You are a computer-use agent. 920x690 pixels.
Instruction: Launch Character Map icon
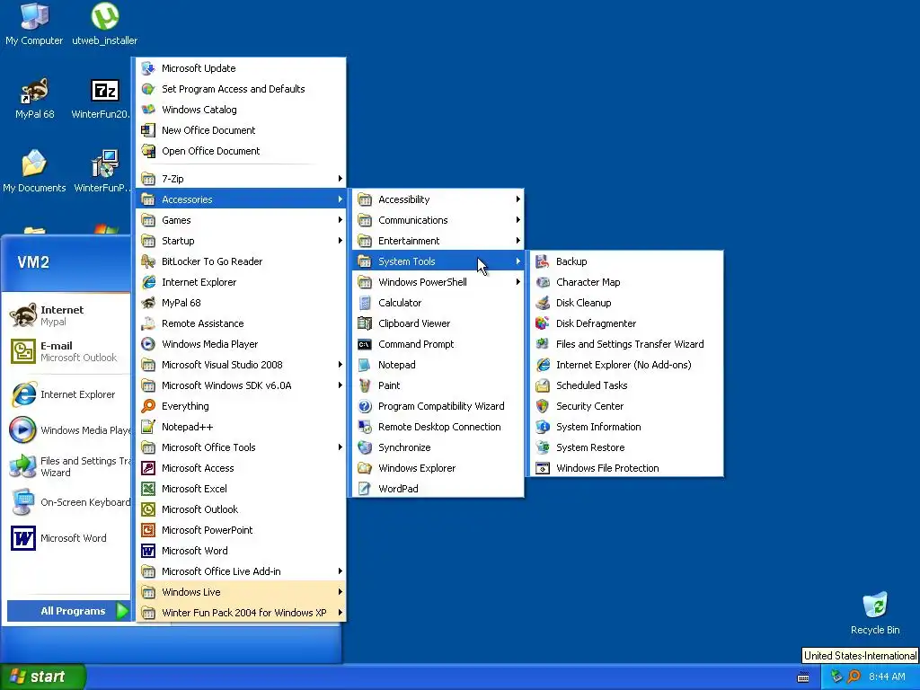(543, 281)
